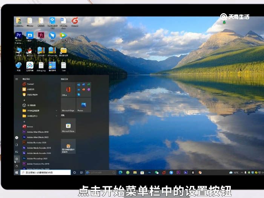Select Adobe Photoshop 2020 from app list
264x198 pixels.
[38, 159]
